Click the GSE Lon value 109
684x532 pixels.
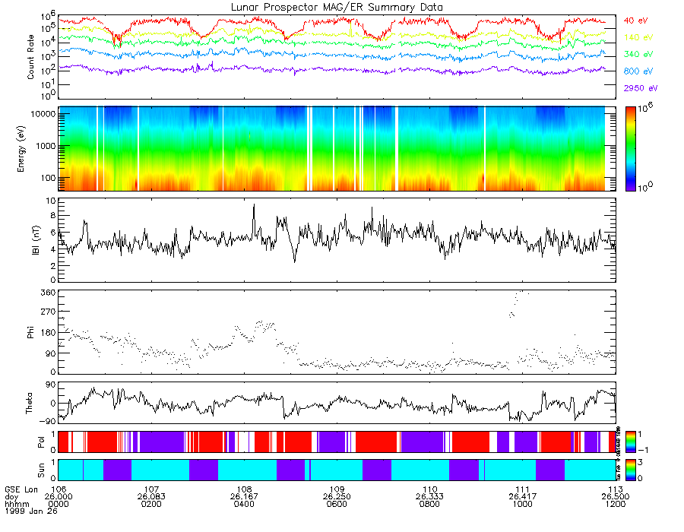click(x=337, y=489)
